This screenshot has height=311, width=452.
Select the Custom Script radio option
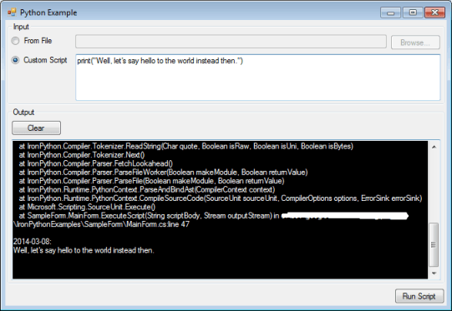(x=15, y=60)
